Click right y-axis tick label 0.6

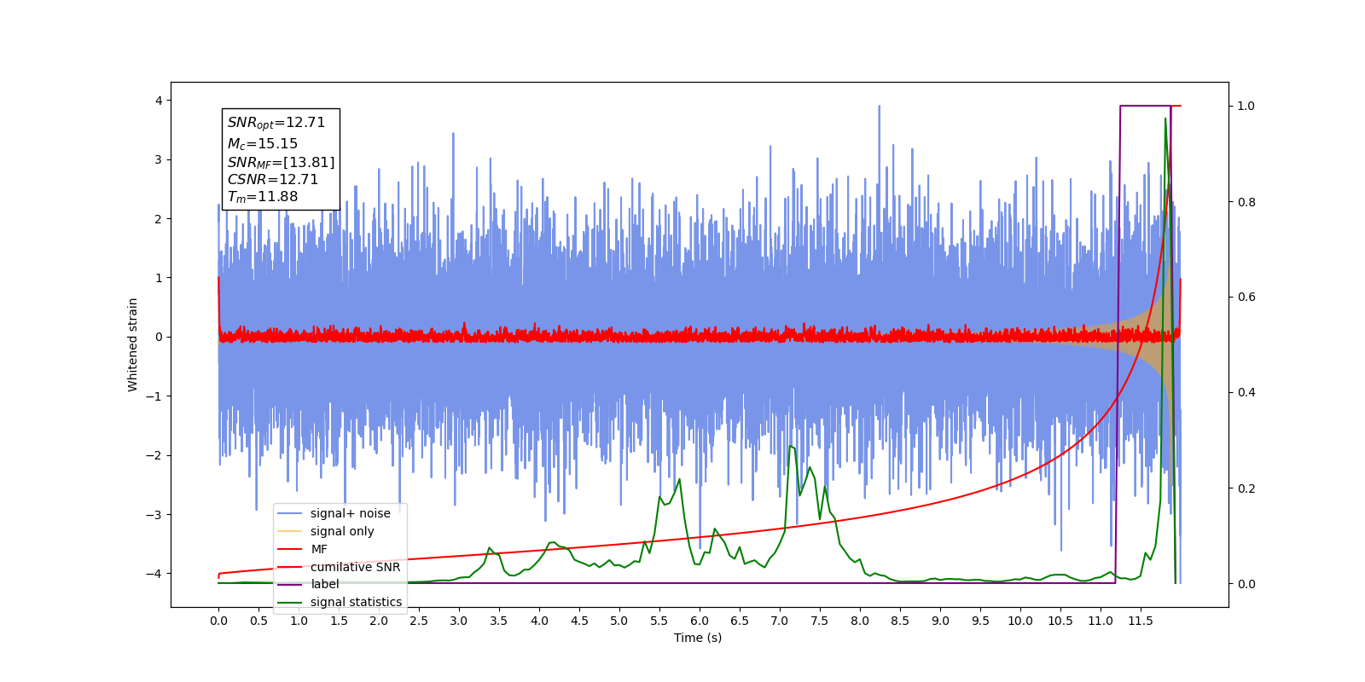coord(1246,297)
